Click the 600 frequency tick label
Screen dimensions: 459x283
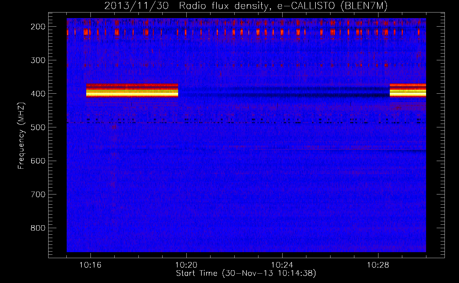pos(38,161)
